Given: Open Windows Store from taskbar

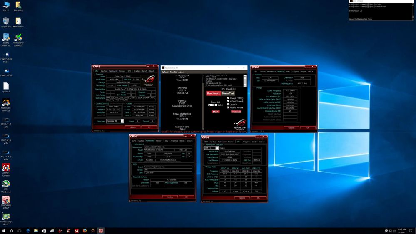Looking at the screenshot, I should click(44, 231).
